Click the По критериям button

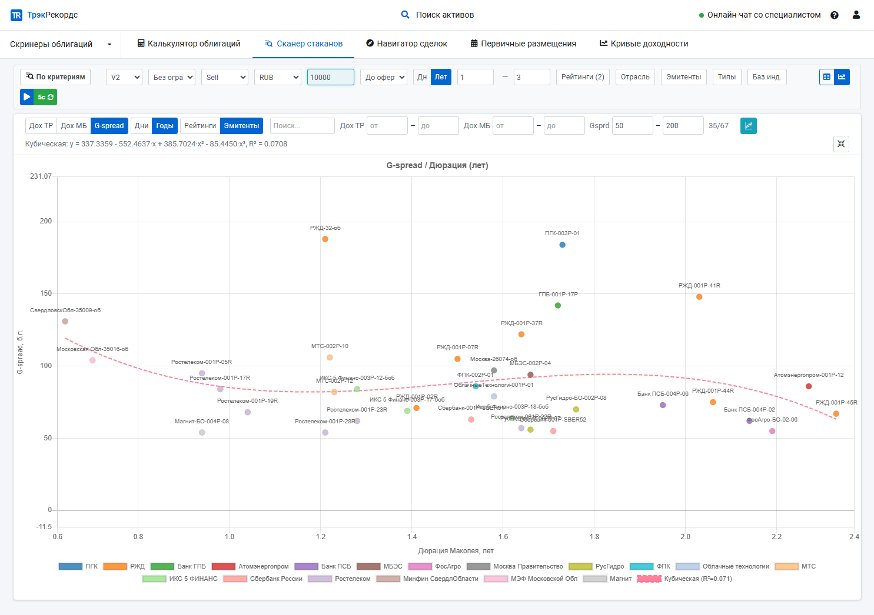pos(55,77)
